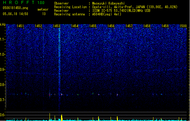Select the file name 0506181450.png
190x121 pixels.
click(15, 8)
